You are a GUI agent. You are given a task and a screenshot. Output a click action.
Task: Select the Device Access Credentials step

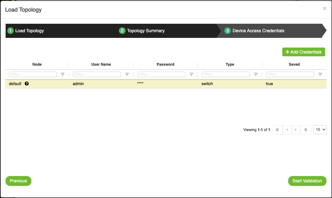pyautogui.click(x=258, y=31)
